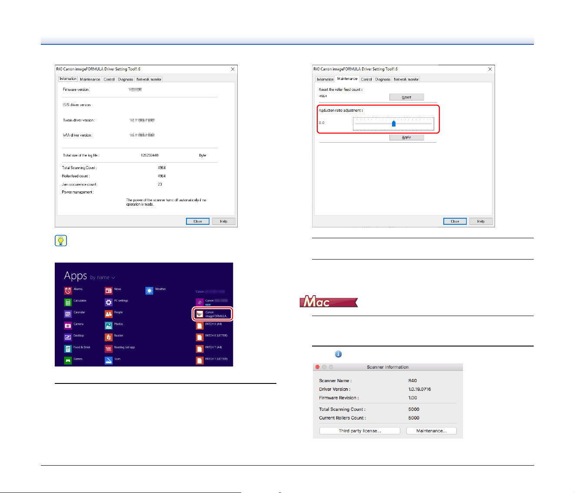Click the 'Total Scanning Count :' label in Information window
575x493 pixels.
(x=80, y=168)
